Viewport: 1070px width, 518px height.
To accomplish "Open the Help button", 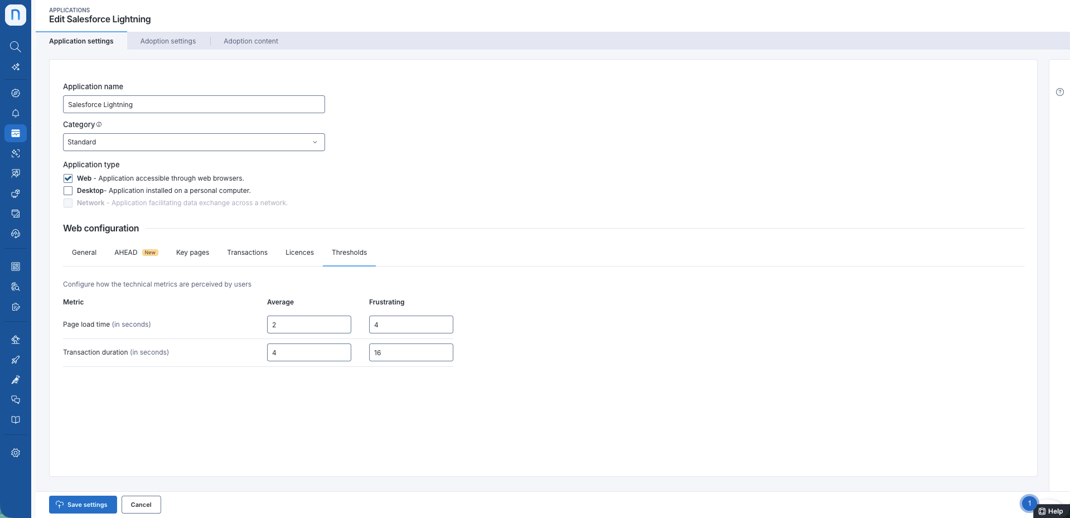I will (x=1051, y=511).
